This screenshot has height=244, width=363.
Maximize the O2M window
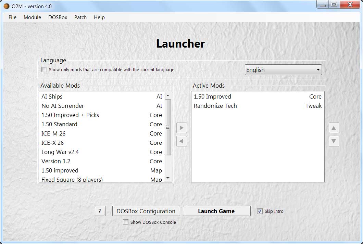click(x=334, y=4)
